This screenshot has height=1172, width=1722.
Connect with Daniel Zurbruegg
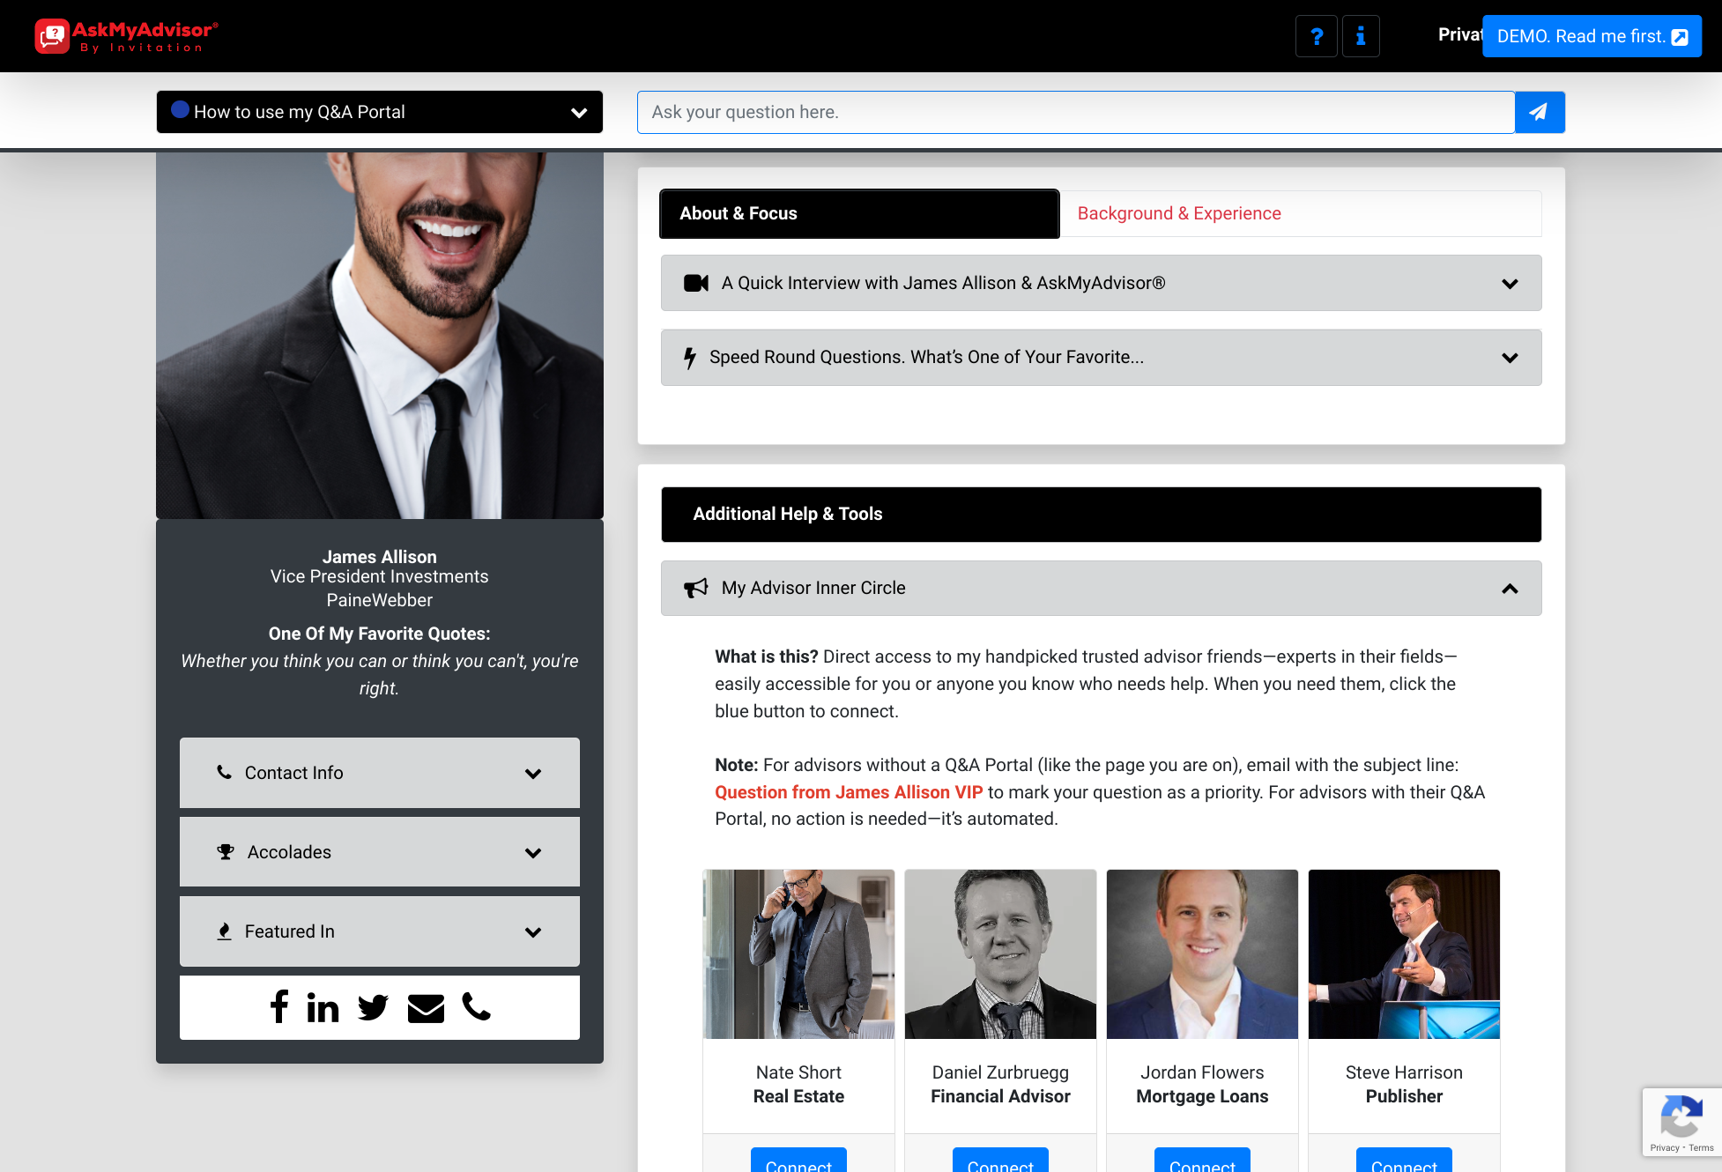[x=1000, y=1161]
